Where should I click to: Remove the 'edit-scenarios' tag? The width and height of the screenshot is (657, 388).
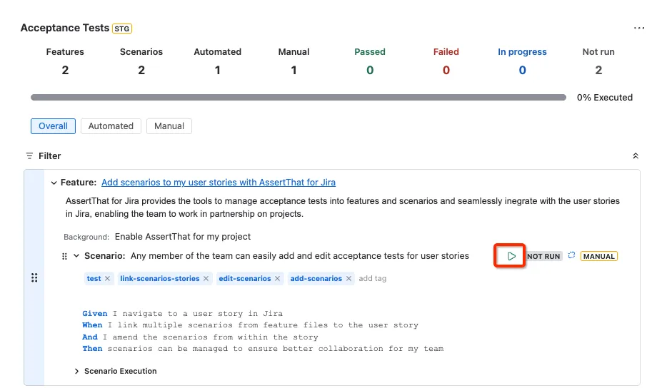tap(277, 278)
